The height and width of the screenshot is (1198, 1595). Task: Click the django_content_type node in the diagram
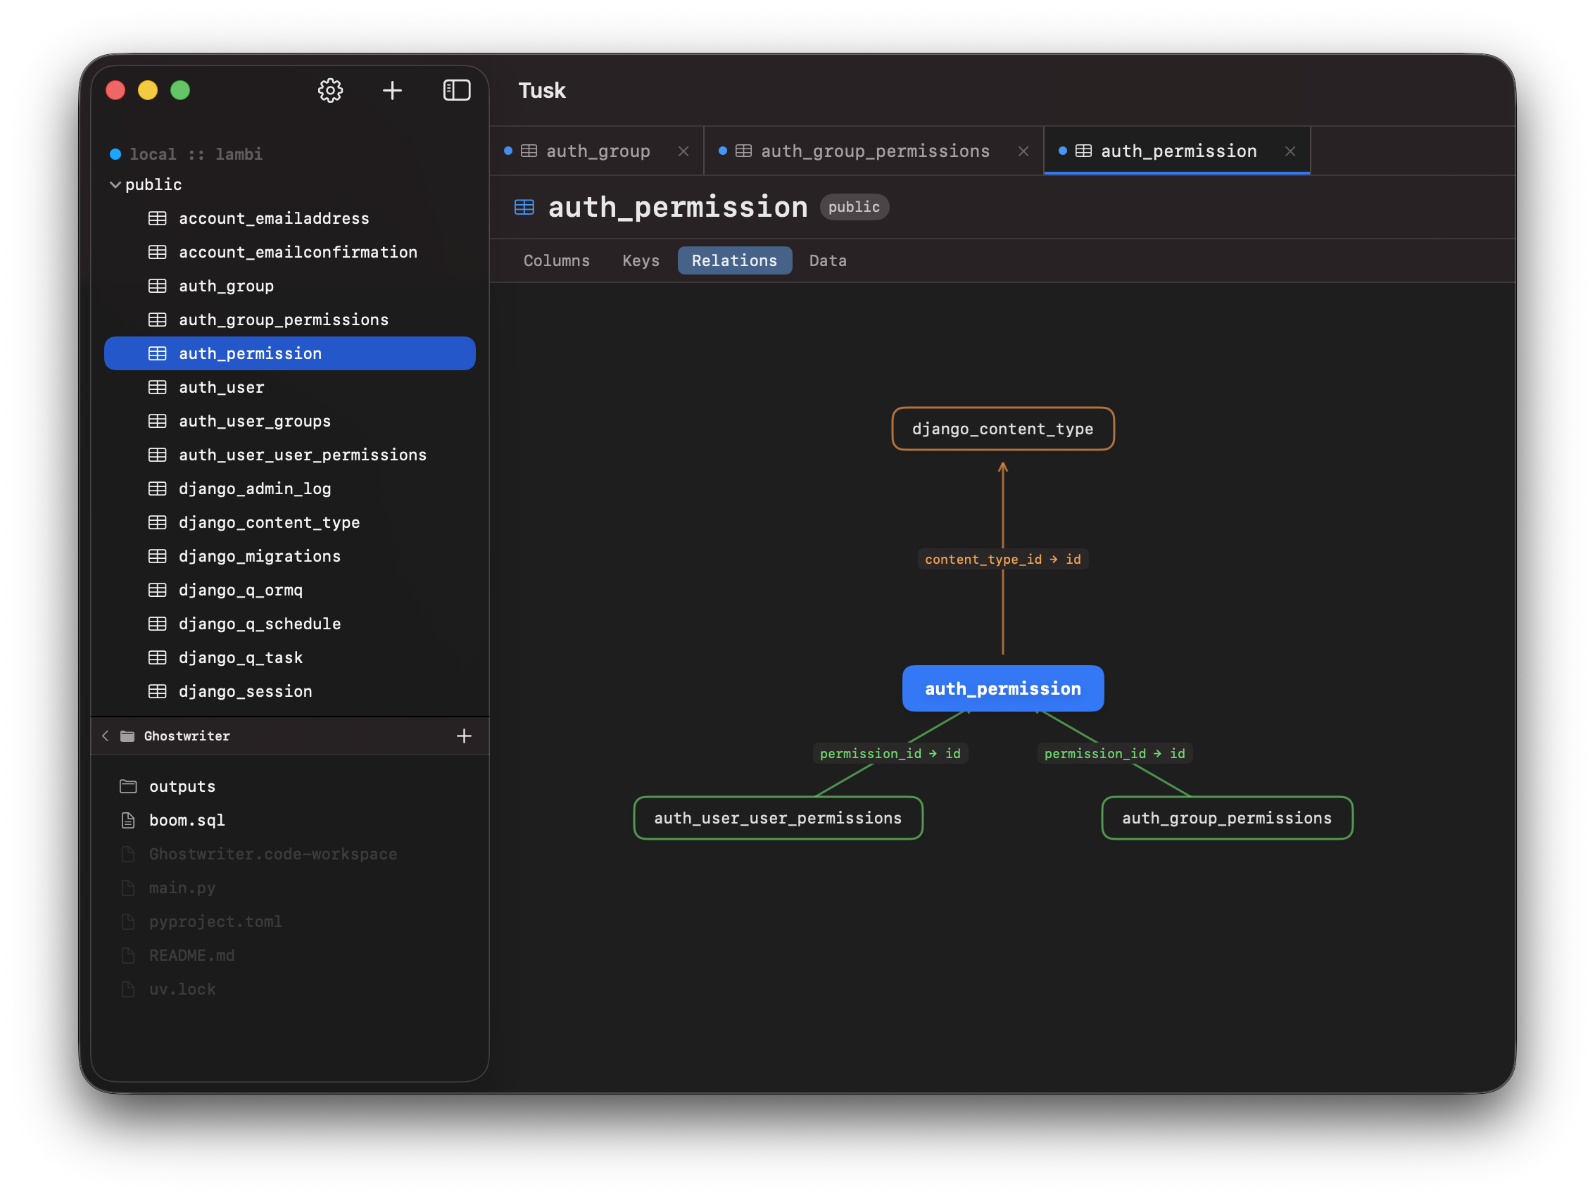1003,429
